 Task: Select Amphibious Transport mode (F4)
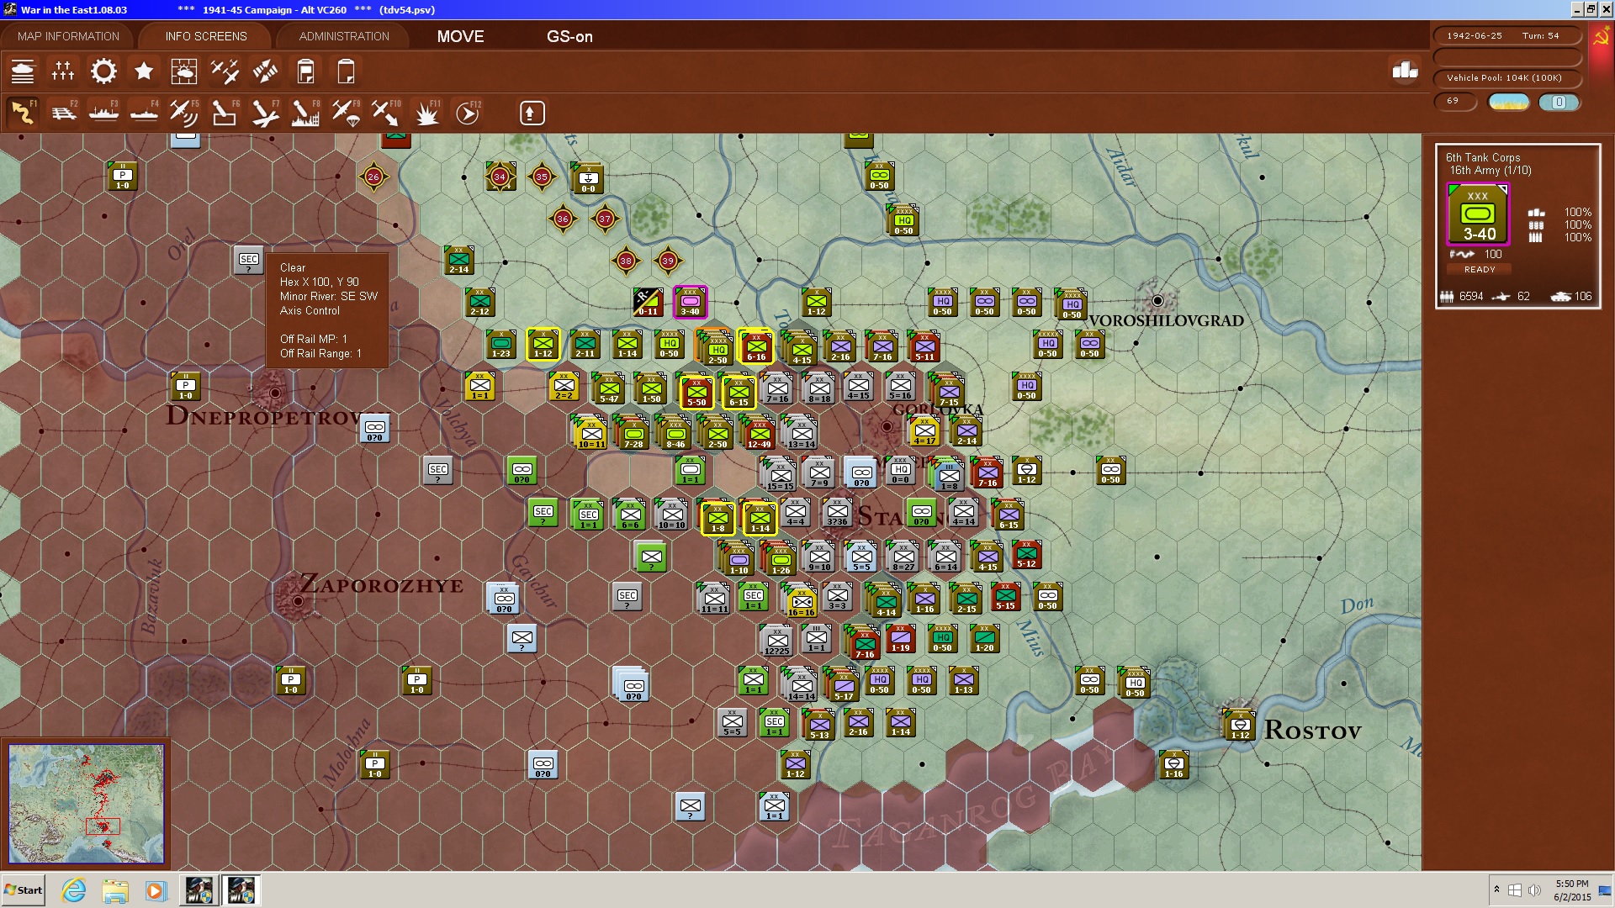pyautogui.click(x=144, y=113)
